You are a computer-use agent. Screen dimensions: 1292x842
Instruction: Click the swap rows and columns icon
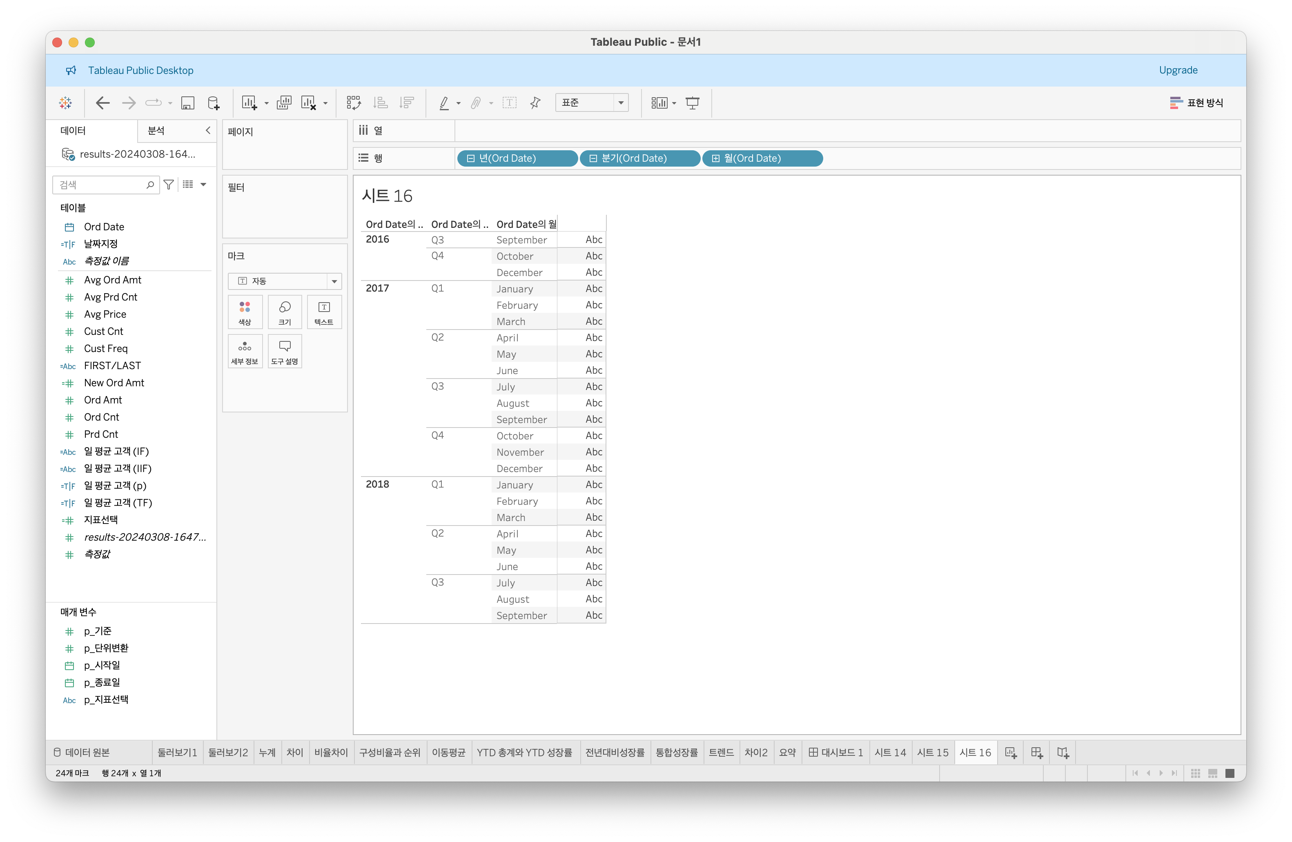353,102
